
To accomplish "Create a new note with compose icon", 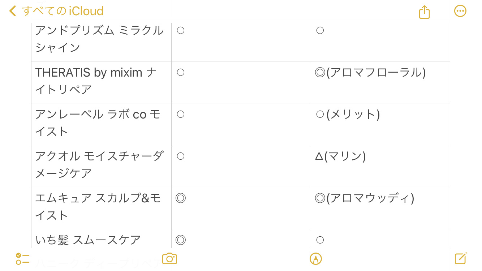I will pyautogui.click(x=460, y=258).
